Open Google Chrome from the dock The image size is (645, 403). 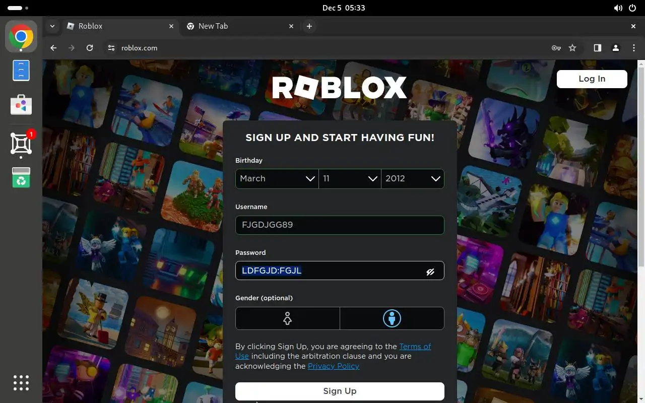pos(21,36)
